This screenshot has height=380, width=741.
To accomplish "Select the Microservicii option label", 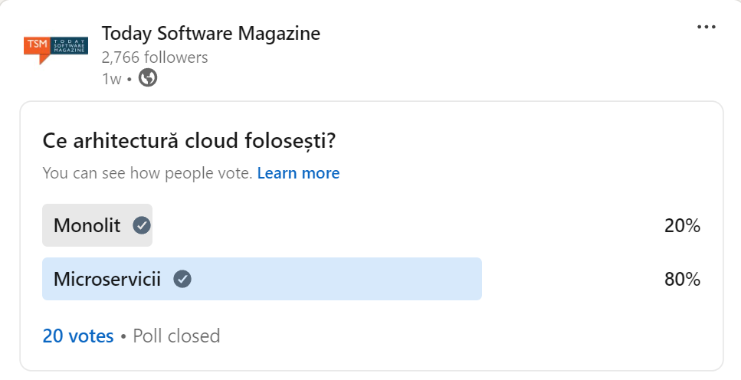I will 107,279.
